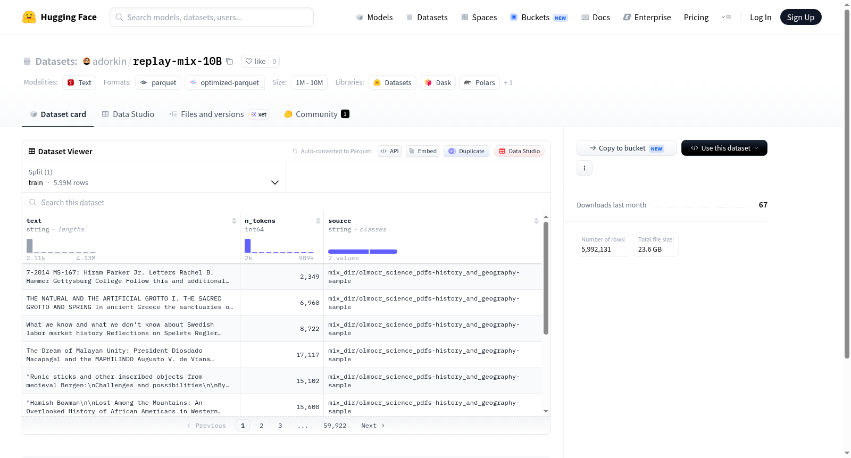This screenshot has width=851, height=458.
Task: Click Log In
Action: (x=761, y=17)
